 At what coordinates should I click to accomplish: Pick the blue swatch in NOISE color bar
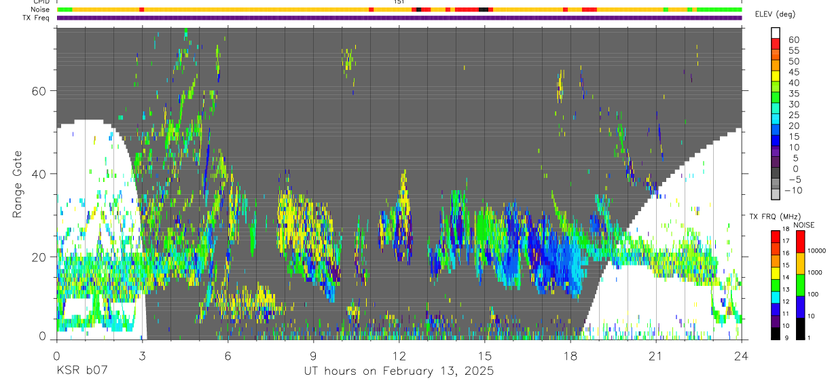pyautogui.click(x=800, y=306)
